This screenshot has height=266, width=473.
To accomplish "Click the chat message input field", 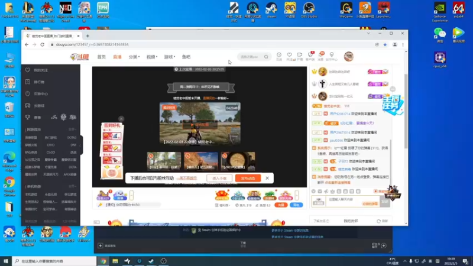I will click(x=352, y=201).
